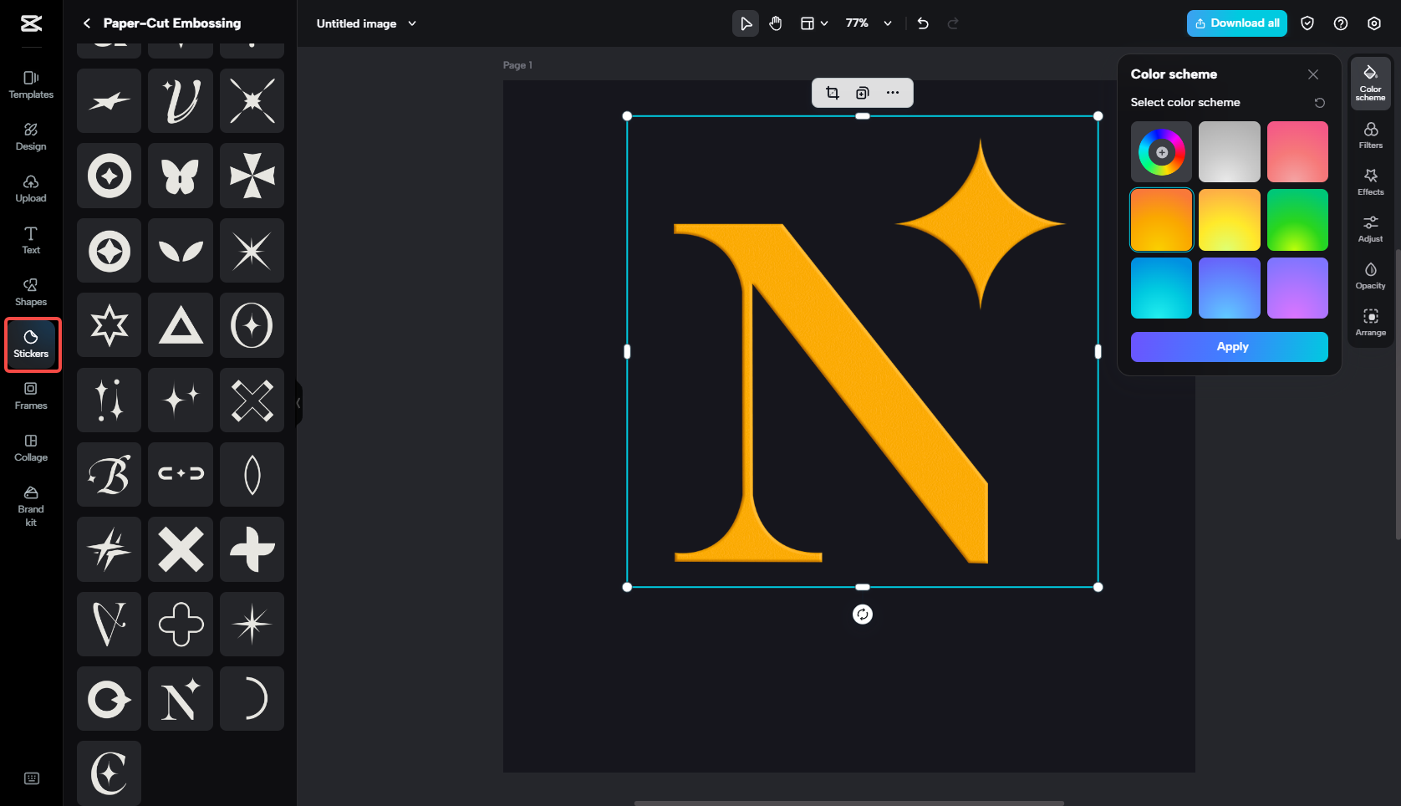The height and width of the screenshot is (806, 1401).
Task: Open the Adjust panel
Action: point(1370,227)
